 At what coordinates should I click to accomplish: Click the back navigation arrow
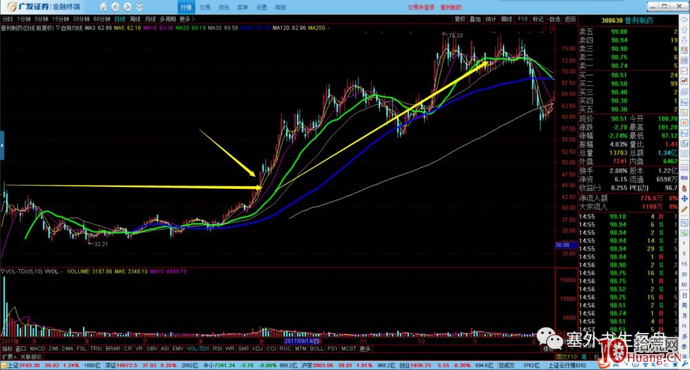115,6
